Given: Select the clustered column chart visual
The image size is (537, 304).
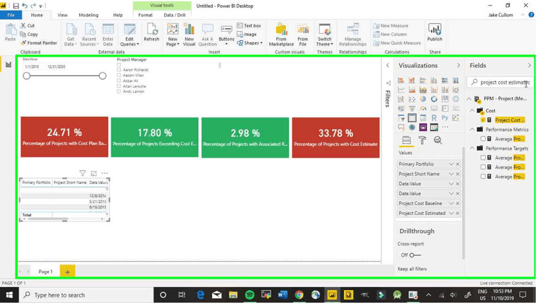Looking at the screenshot, I should [x=434, y=80].
